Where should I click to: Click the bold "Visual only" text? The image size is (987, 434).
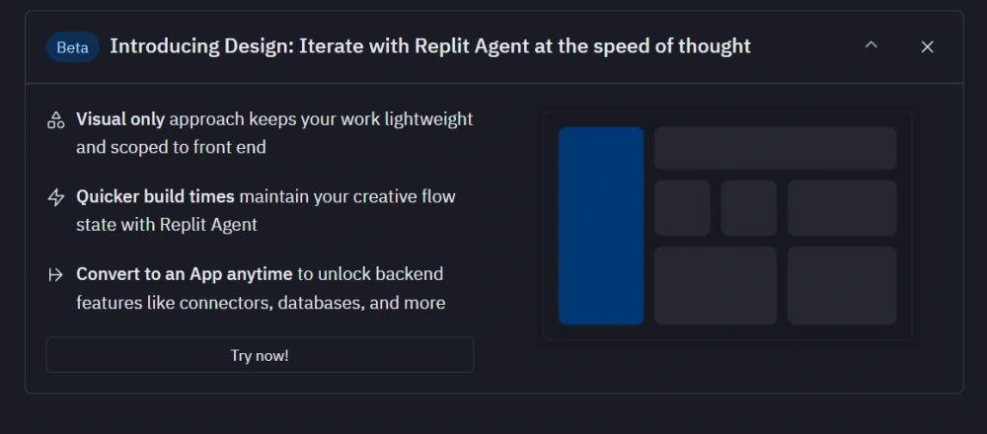click(120, 119)
